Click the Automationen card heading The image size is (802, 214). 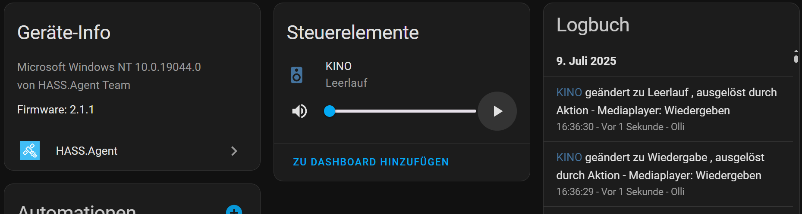coord(77,210)
